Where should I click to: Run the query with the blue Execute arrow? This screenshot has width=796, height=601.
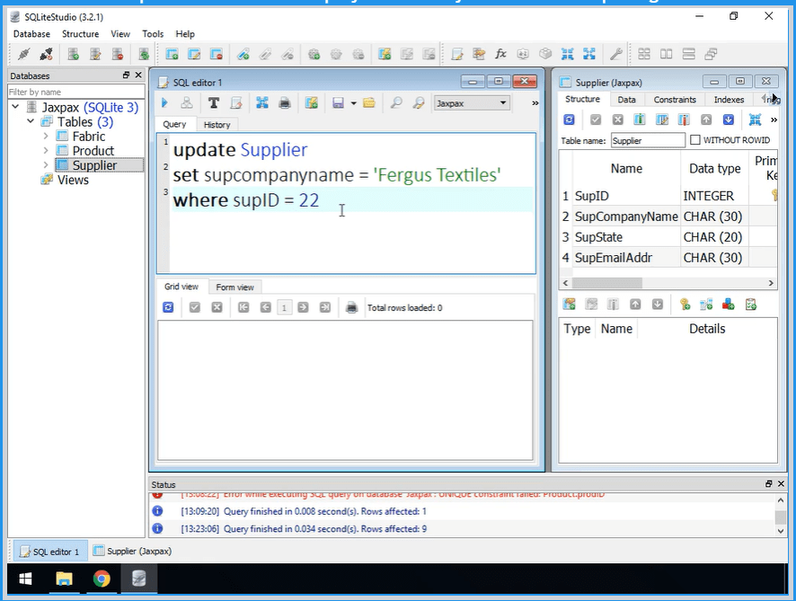(164, 103)
